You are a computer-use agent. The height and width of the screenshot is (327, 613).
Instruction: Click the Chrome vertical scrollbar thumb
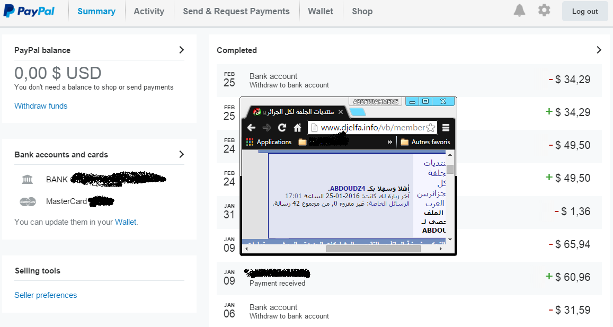tap(450, 170)
